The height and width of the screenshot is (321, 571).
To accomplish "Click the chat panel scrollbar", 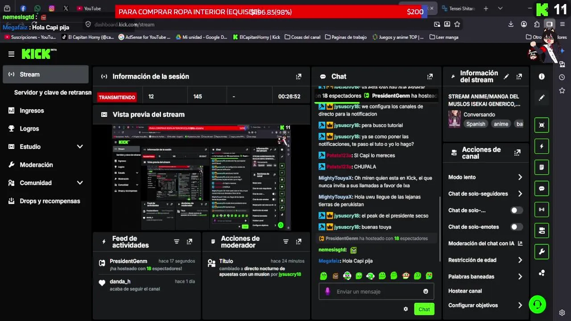I will 440,230.
